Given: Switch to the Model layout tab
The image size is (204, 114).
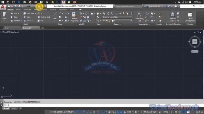Looking at the screenshot, I should coord(6,108).
